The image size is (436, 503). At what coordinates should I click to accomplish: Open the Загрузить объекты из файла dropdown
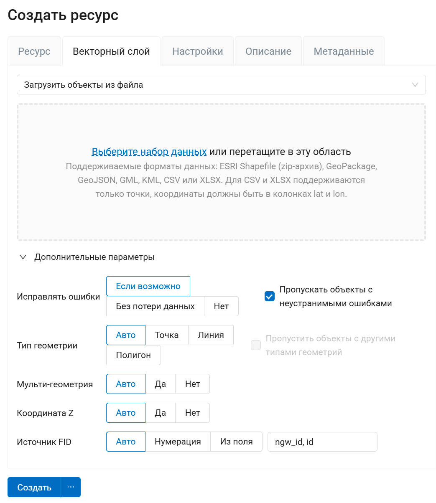(221, 85)
